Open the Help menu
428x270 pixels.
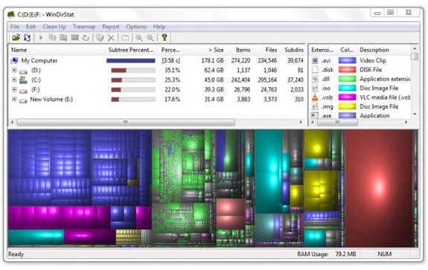(159, 27)
